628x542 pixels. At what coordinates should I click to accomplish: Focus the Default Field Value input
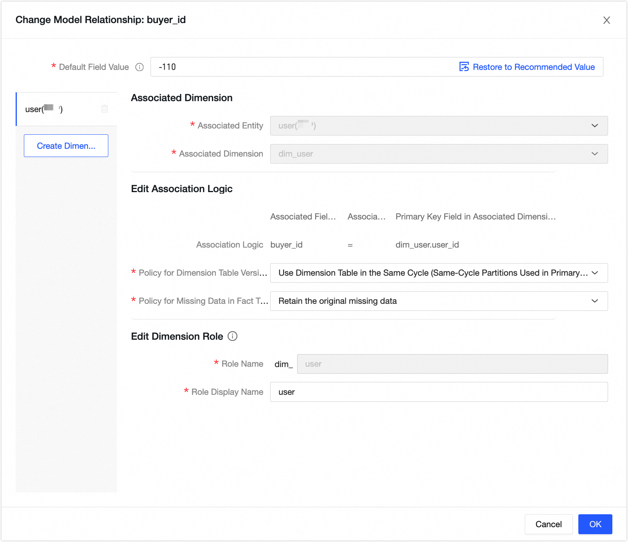[301, 67]
